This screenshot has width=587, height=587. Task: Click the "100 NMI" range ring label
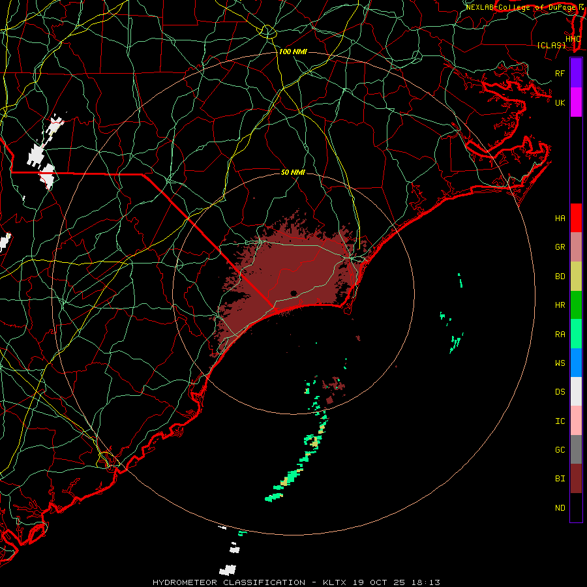point(293,52)
